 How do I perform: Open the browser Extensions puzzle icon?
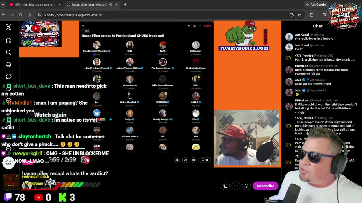311,15
